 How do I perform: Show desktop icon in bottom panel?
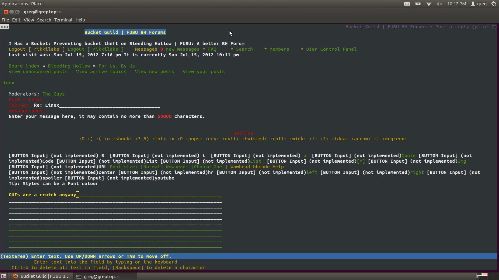pos(4,276)
